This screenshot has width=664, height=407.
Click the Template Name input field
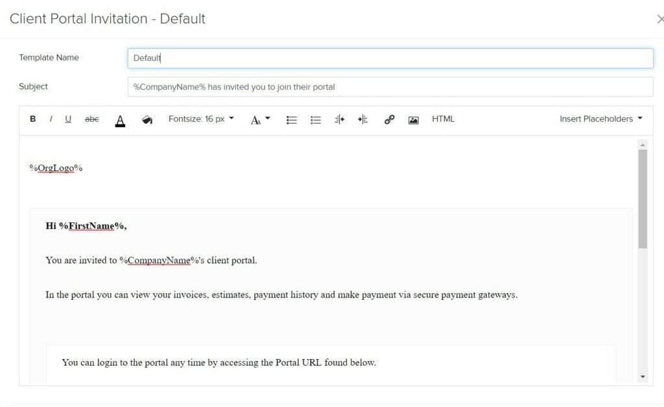click(390, 58)
